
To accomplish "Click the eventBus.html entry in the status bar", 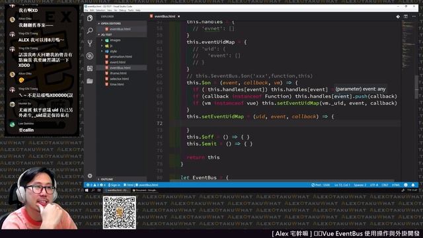I will tap(147, 185).
